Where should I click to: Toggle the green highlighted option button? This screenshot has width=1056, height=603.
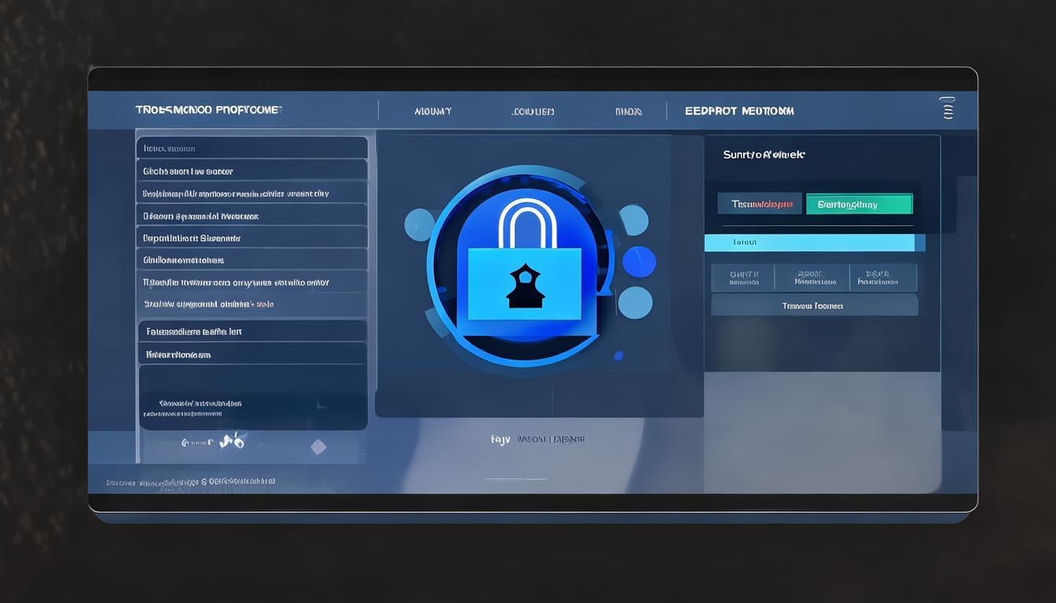(x=859, y=204)
